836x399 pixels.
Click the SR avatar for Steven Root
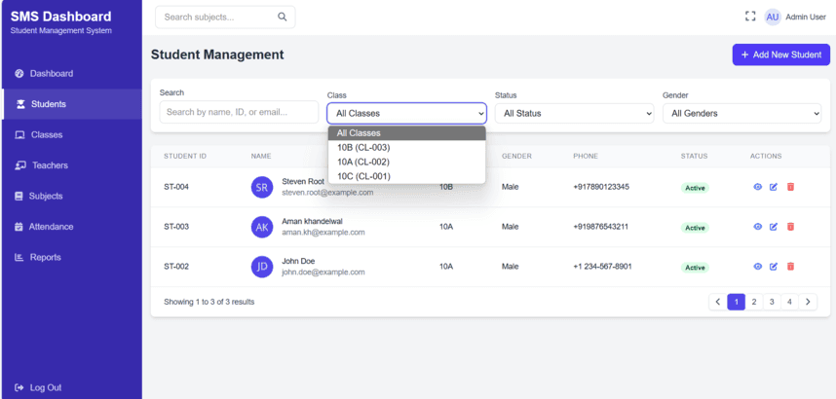click(x=262, y=188)
